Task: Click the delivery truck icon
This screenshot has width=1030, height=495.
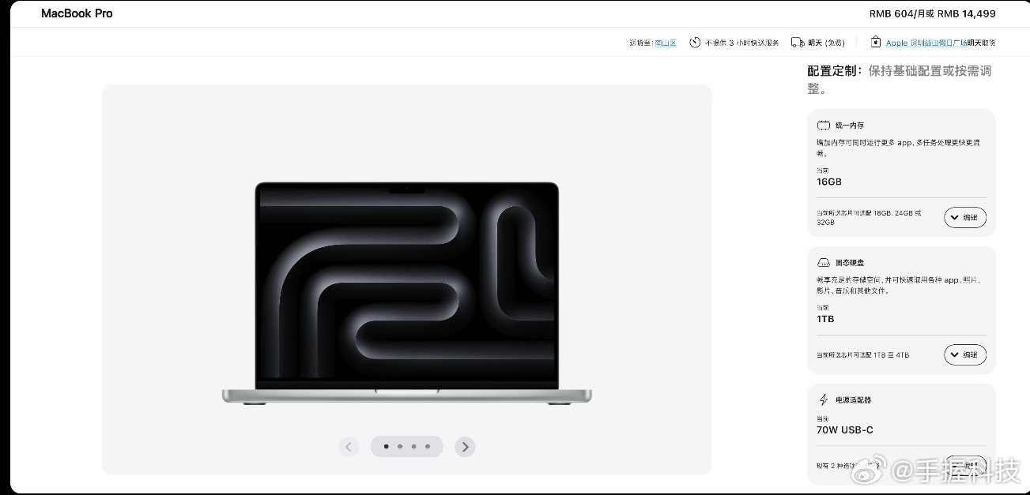Action: pos(798,42)
